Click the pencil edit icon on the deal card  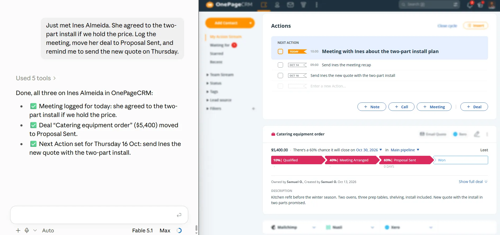click(x=477, y=134)
